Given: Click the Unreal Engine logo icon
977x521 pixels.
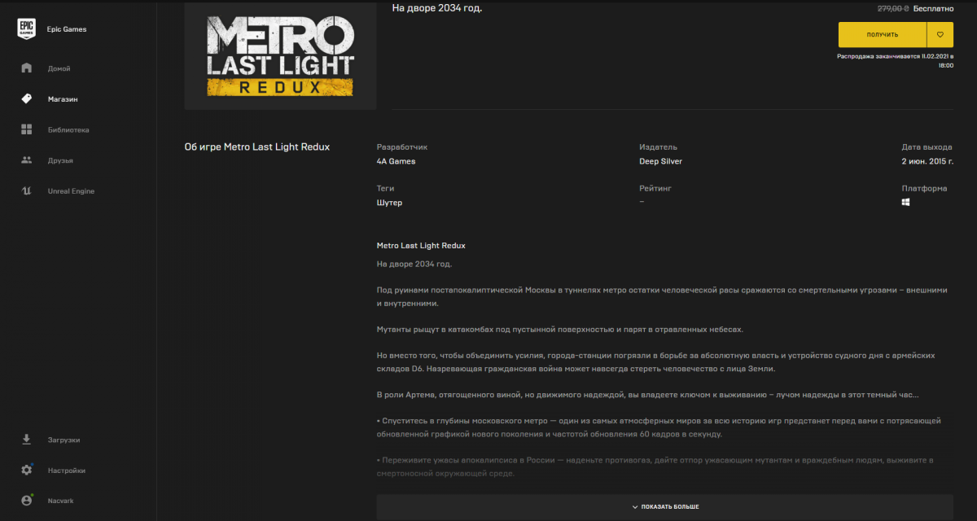Looking at the screenshot, I should (26, 191).
